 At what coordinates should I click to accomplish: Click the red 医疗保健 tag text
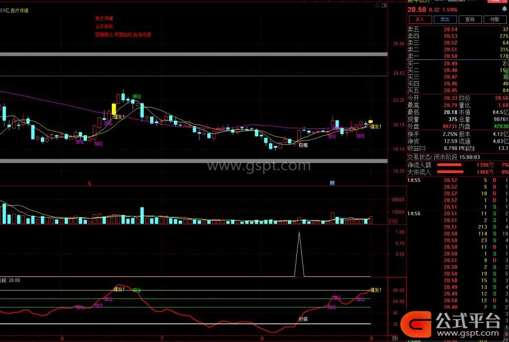[x=104, y=19]
